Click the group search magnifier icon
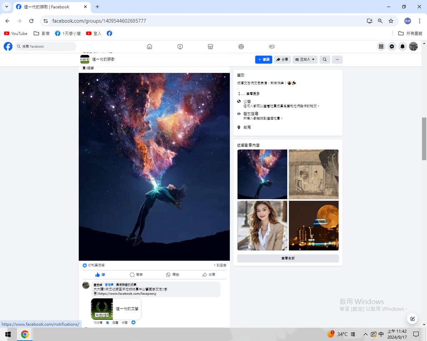Viewport: 427px width, 341px height. point(324,60)
